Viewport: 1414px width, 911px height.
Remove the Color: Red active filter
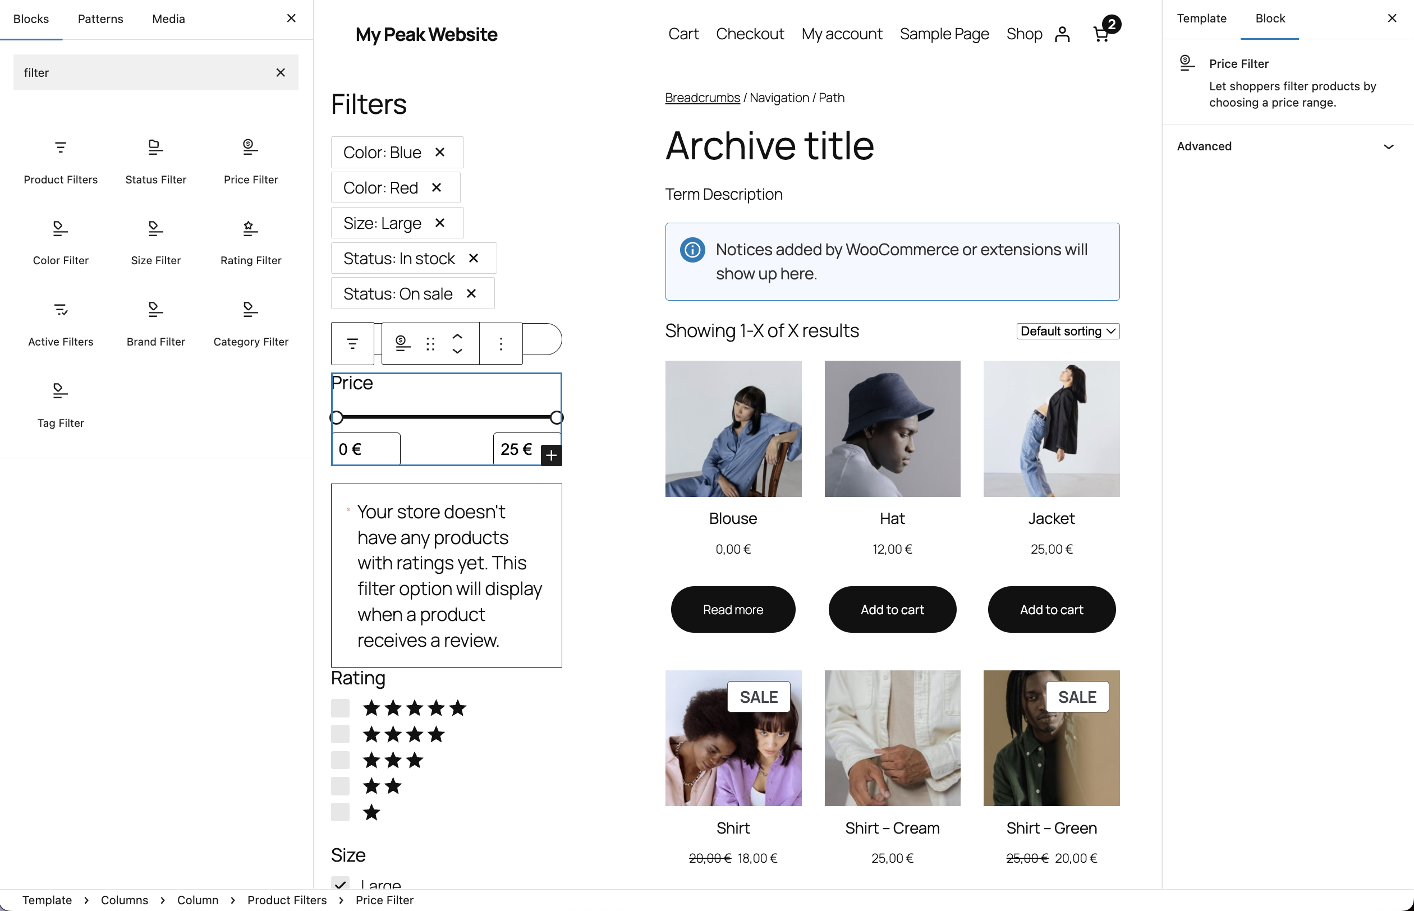click(437, 187)
